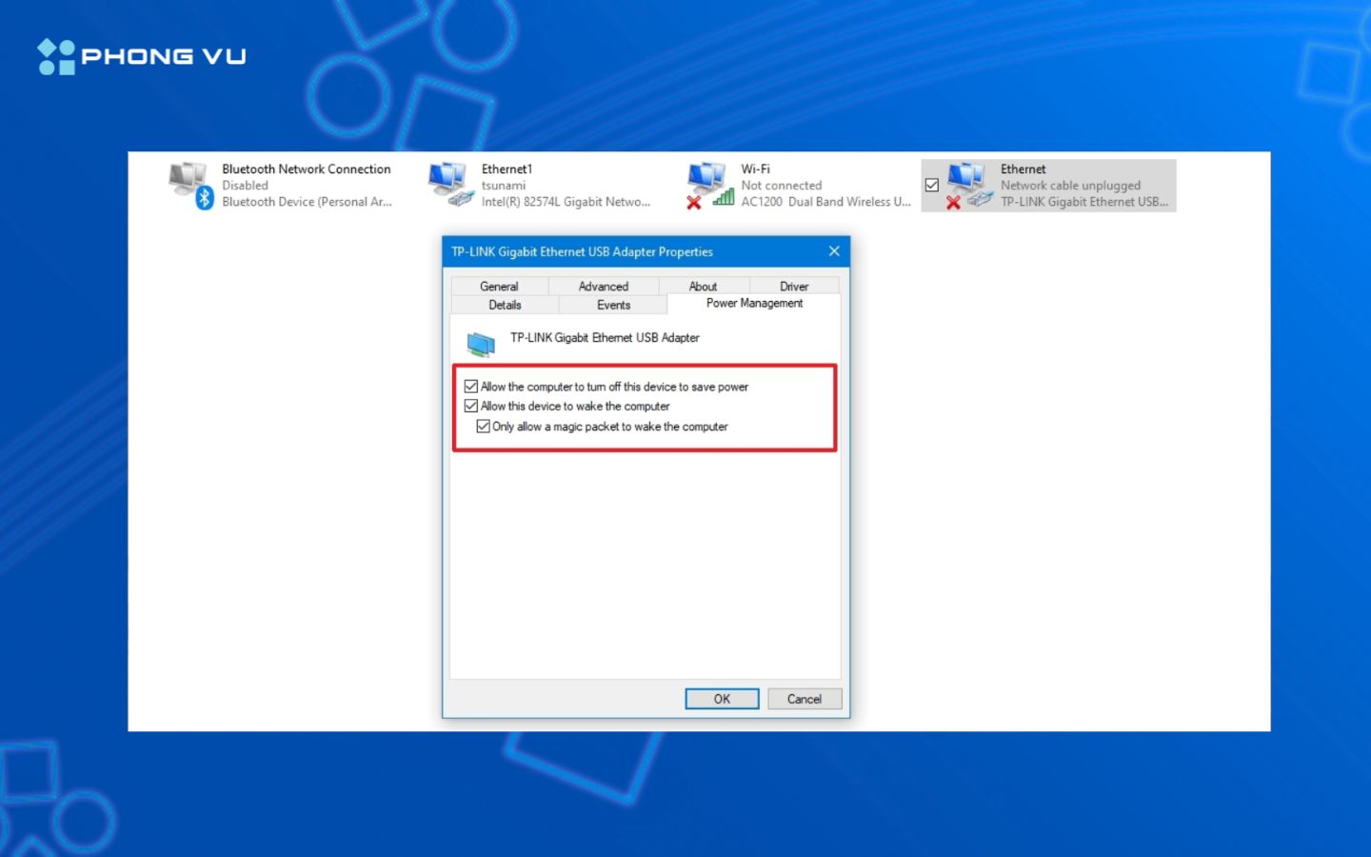Select the Wi-Fi AC1200 adapter icon

709,179
